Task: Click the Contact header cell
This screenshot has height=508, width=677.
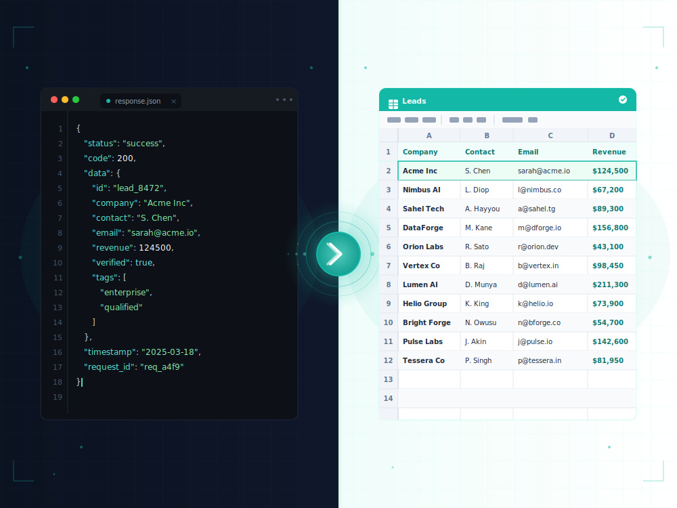Action: pyautogui.click(x=487, y=152)
